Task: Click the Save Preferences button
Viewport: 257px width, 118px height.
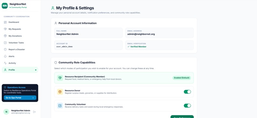Action: click(x=182, y=117)
